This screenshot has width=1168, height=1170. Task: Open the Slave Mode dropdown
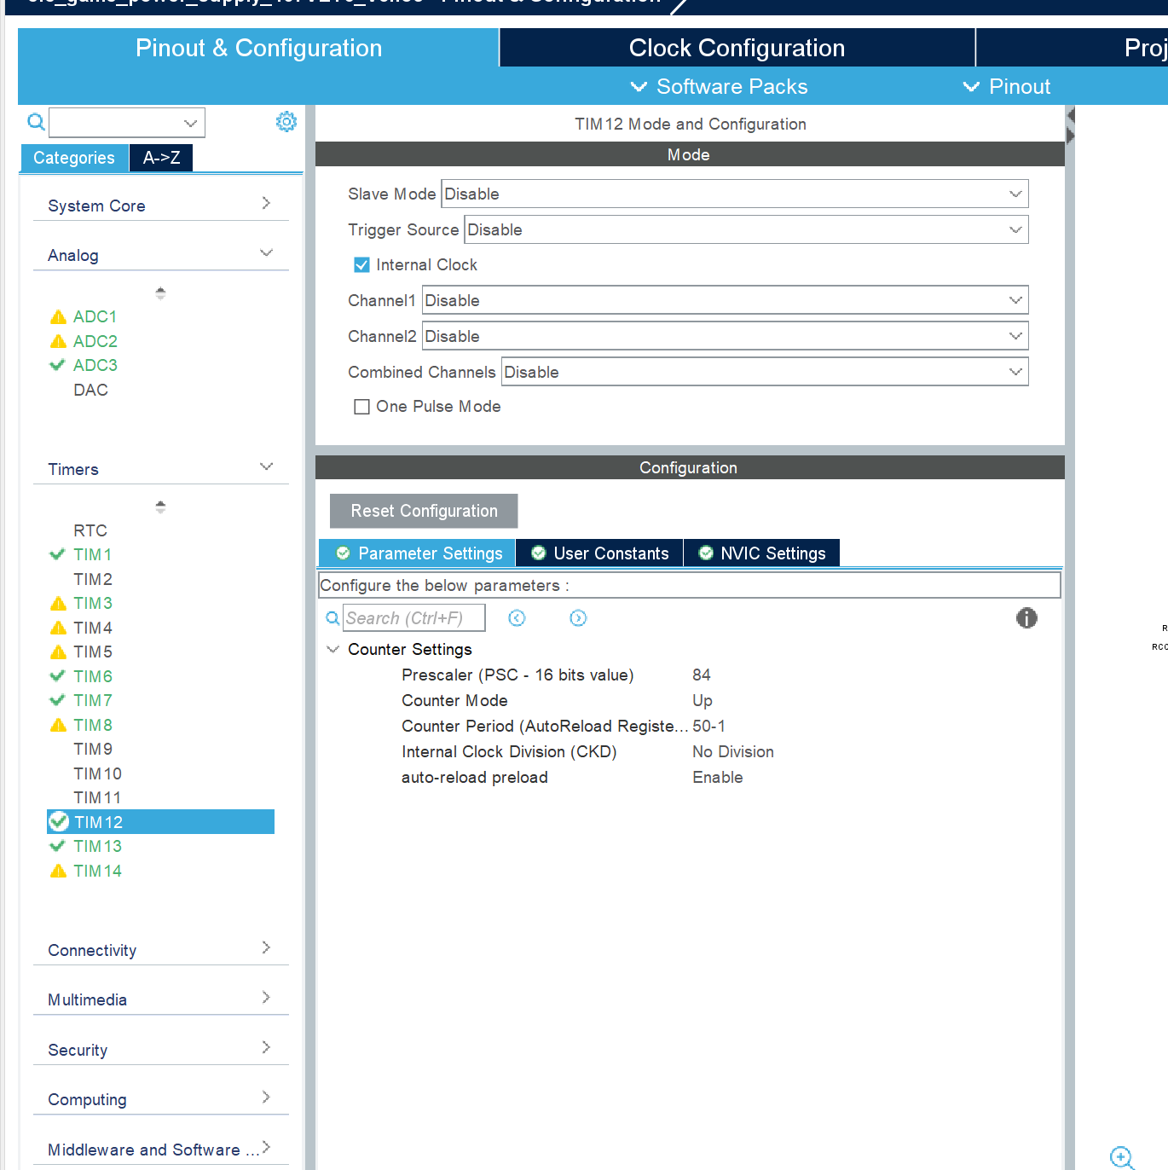(734, 194)
